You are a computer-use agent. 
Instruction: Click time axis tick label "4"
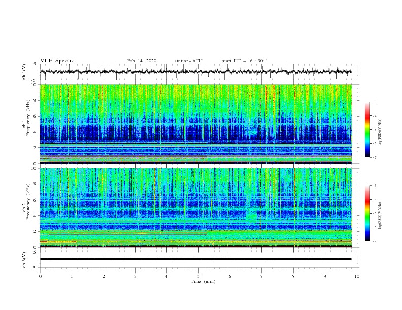click(x=166, y=276)
